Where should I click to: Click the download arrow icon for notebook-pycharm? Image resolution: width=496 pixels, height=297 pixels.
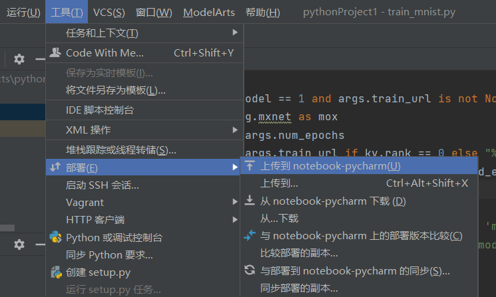[250, 201]
